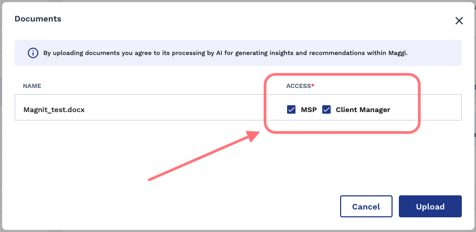Click the ACCESS column header

coord(299,86)
